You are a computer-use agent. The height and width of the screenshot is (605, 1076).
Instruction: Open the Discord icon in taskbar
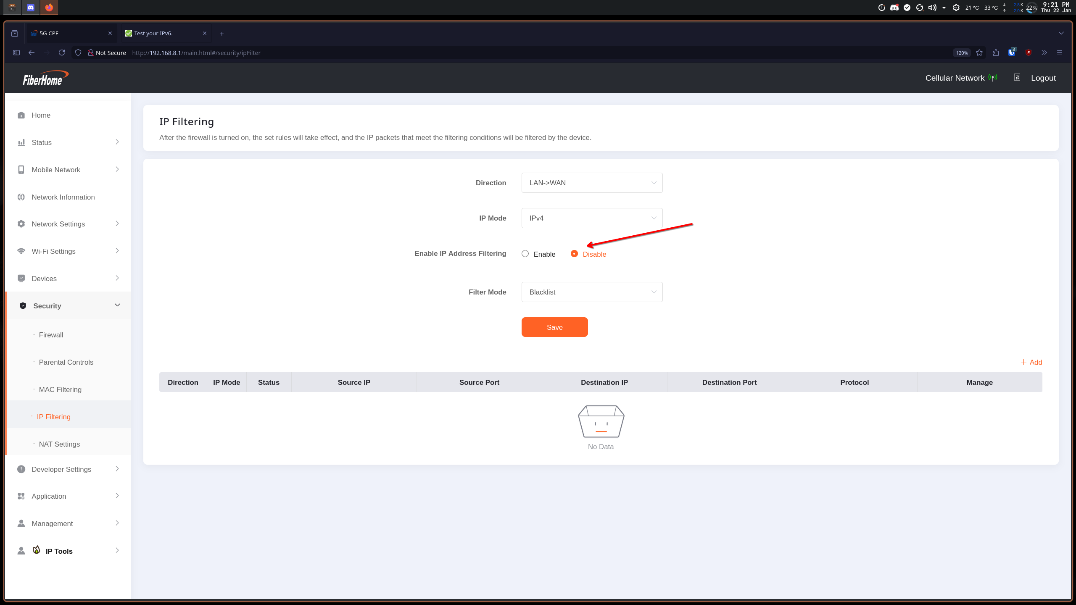click(x=31, y=7)
